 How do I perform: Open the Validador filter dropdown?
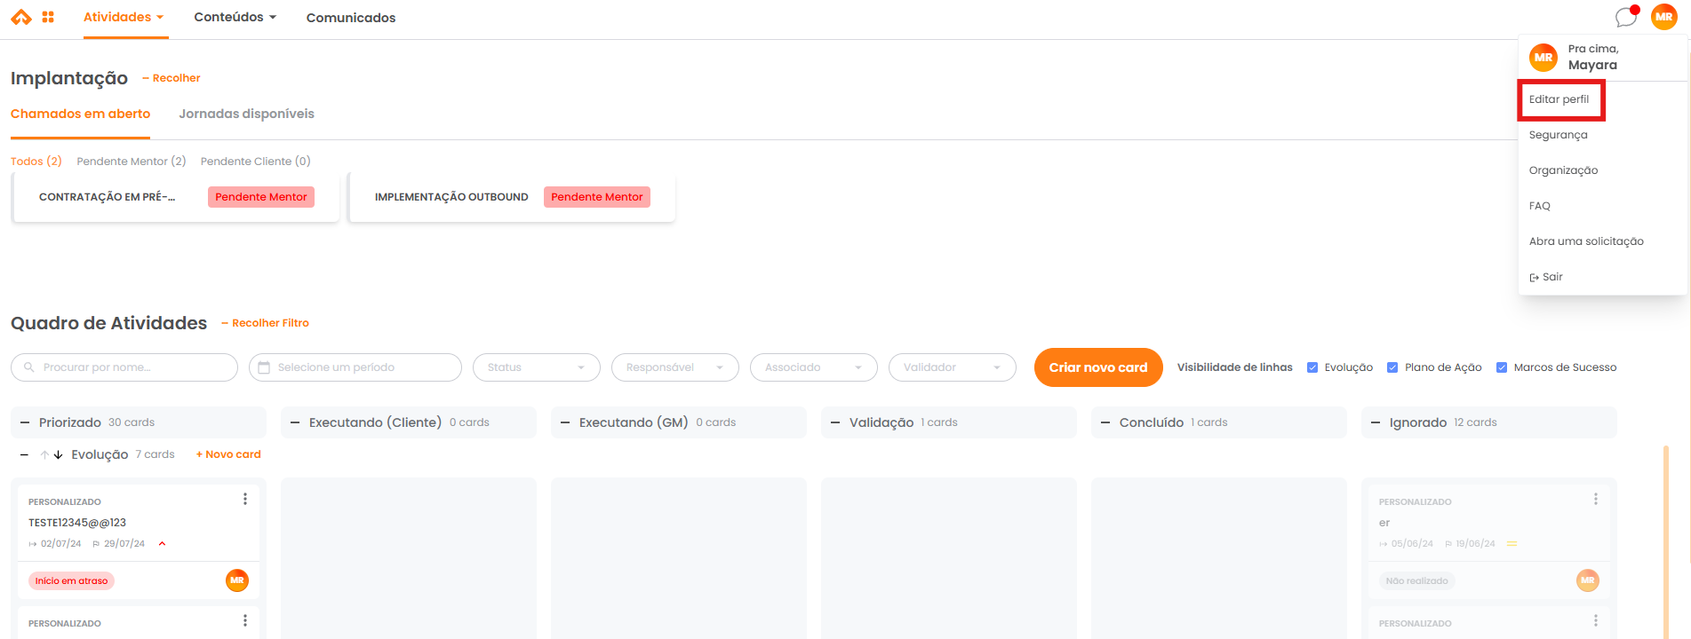pyautogui.click(x=952, y=367)
